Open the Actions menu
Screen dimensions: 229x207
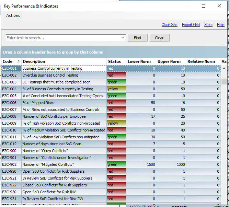point(13,15)
